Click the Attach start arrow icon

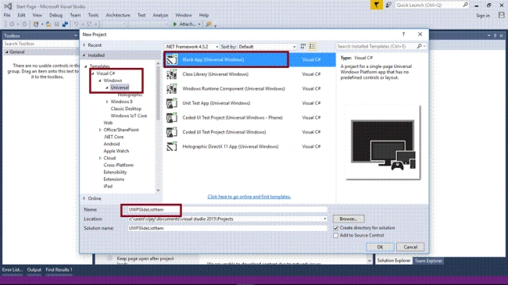pos(175,24)
